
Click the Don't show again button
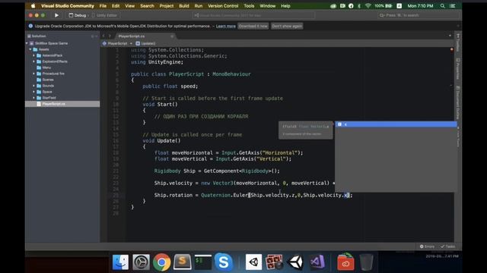[287, 27]
